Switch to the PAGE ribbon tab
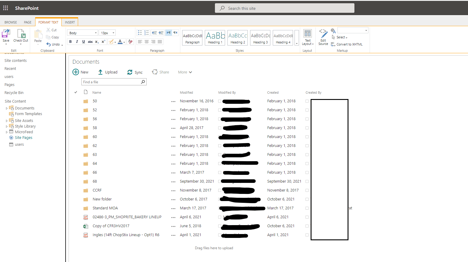Screen dimensions: 468x262 (28, 22)
